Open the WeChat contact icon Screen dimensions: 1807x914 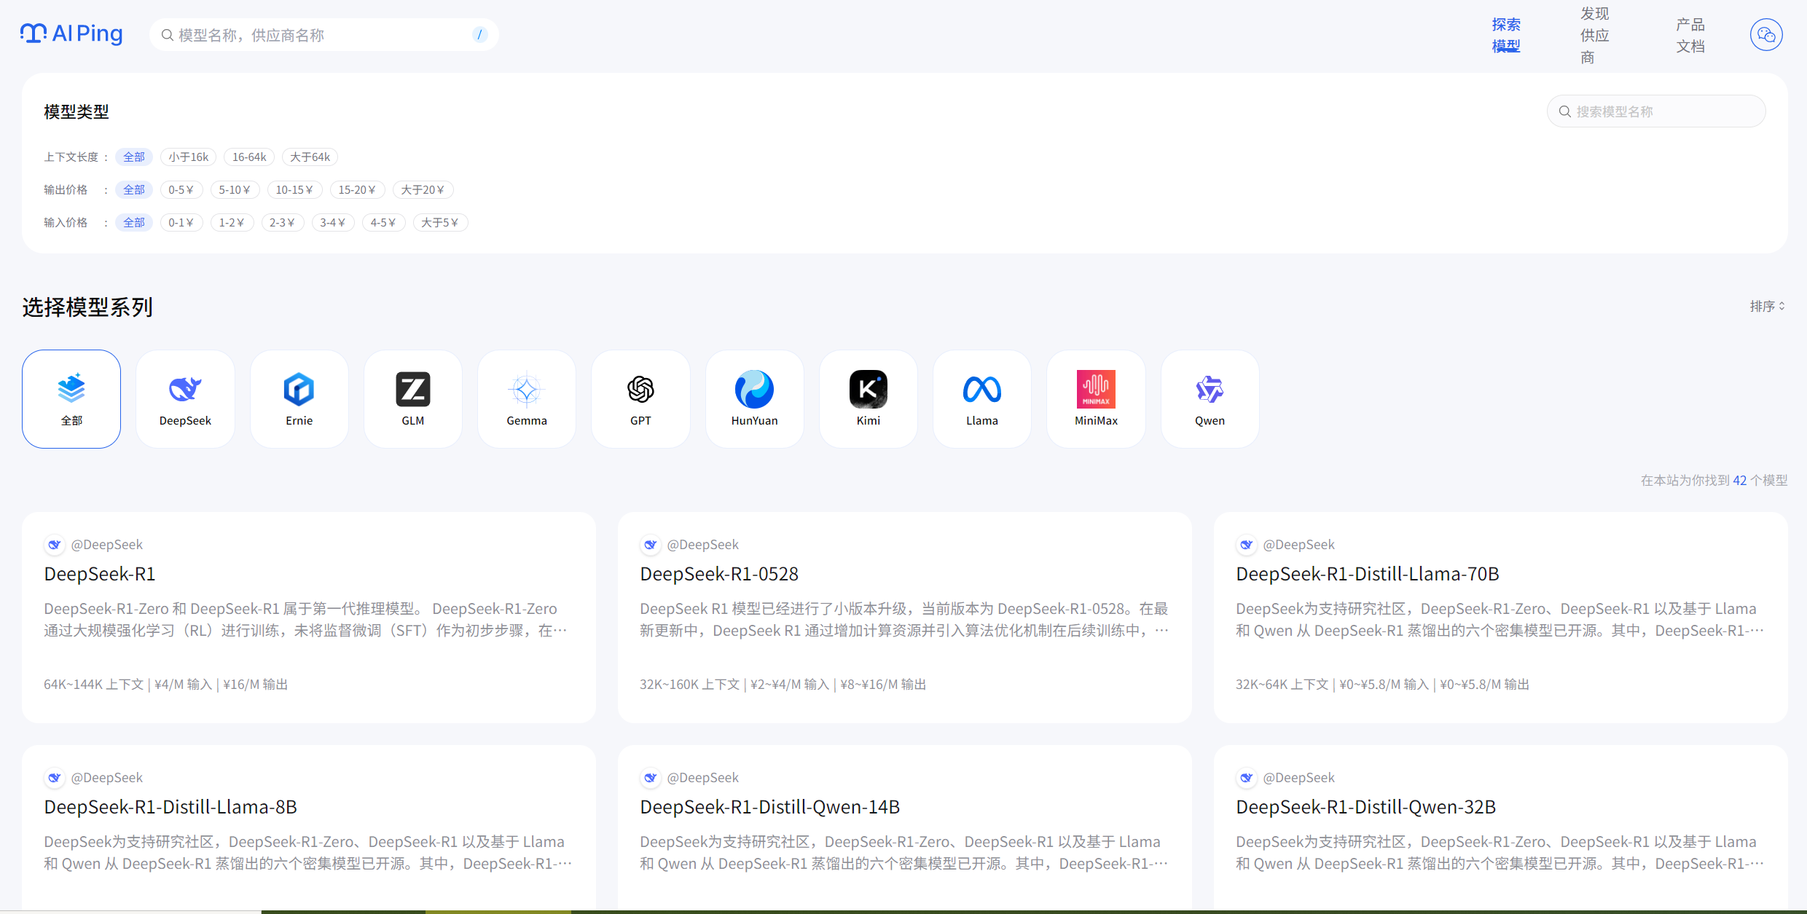click(1766, 34)
